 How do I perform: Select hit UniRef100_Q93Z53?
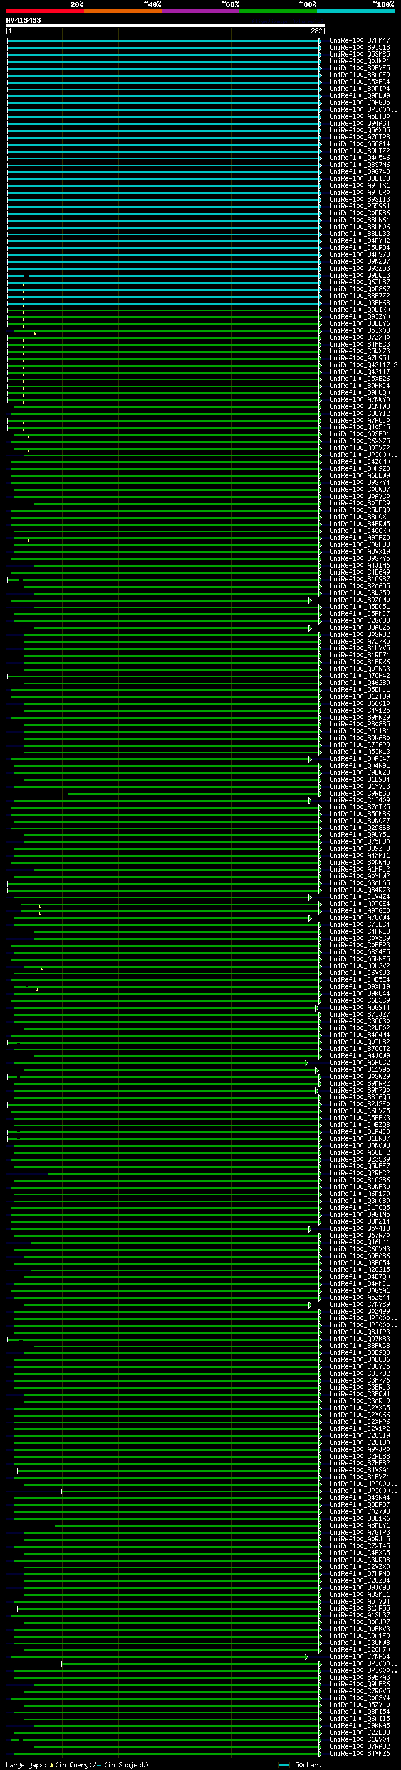[x=360, y=269]
